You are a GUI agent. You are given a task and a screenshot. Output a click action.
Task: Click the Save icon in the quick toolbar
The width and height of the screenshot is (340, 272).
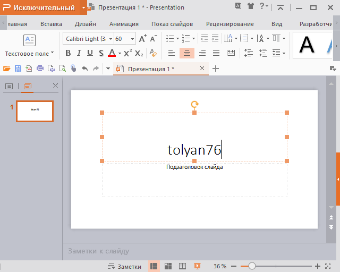click(x=18, y=69)
